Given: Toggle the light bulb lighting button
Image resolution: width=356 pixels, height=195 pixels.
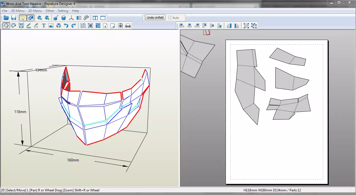Looking at the screenshot, I should point(23,18).
